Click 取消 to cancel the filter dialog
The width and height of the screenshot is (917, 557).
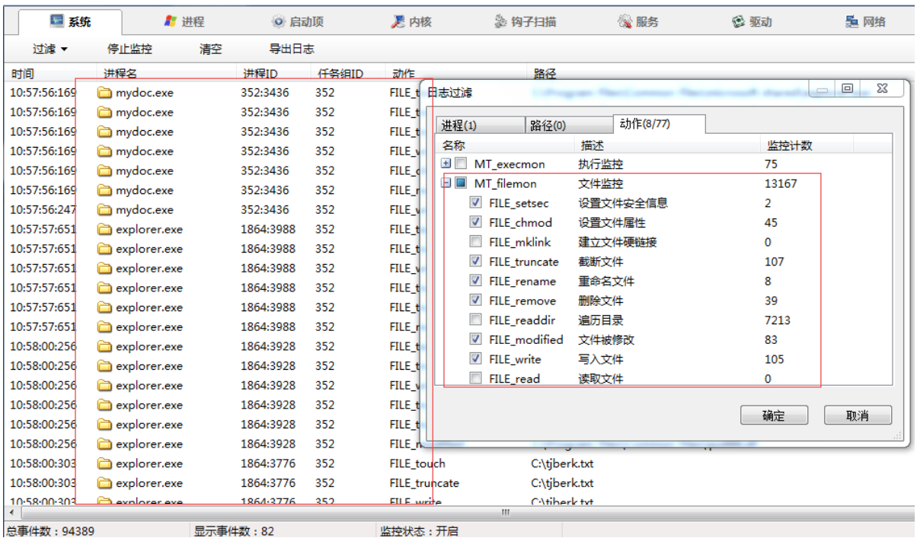[858, 415]
